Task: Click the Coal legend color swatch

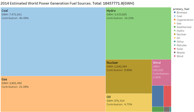Action: coord(175,16)
